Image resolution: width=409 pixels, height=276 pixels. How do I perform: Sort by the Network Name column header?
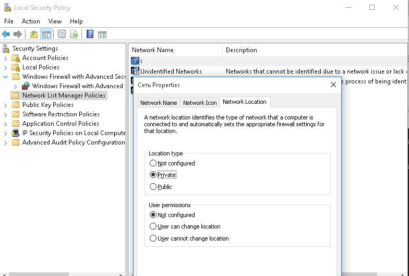coord(175,50)
